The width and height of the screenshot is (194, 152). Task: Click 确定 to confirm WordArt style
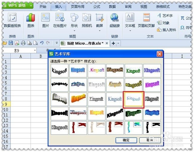(x=126, y=140)
